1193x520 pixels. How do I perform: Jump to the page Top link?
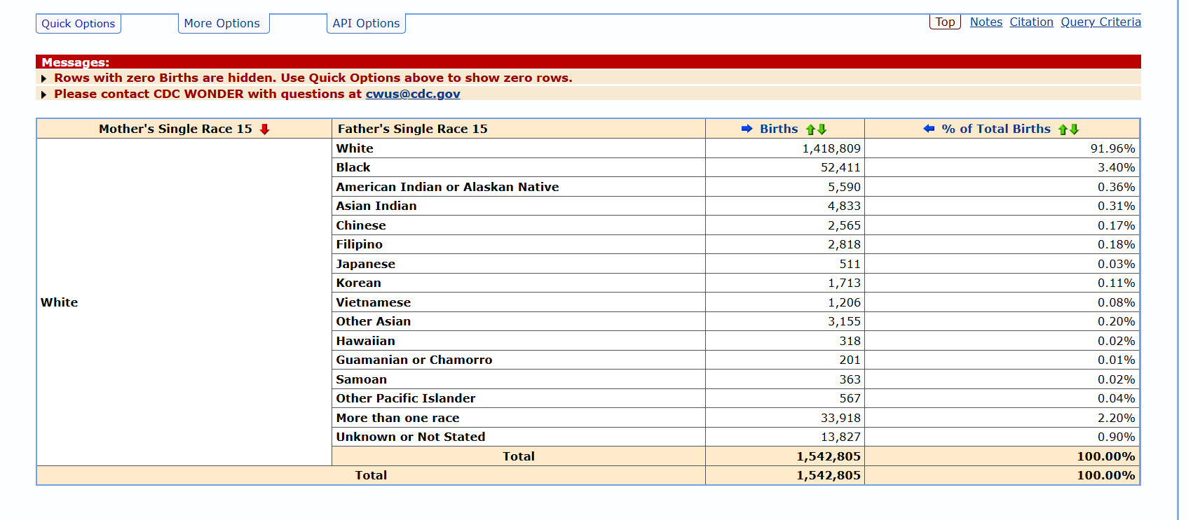(x=945, y=22)
